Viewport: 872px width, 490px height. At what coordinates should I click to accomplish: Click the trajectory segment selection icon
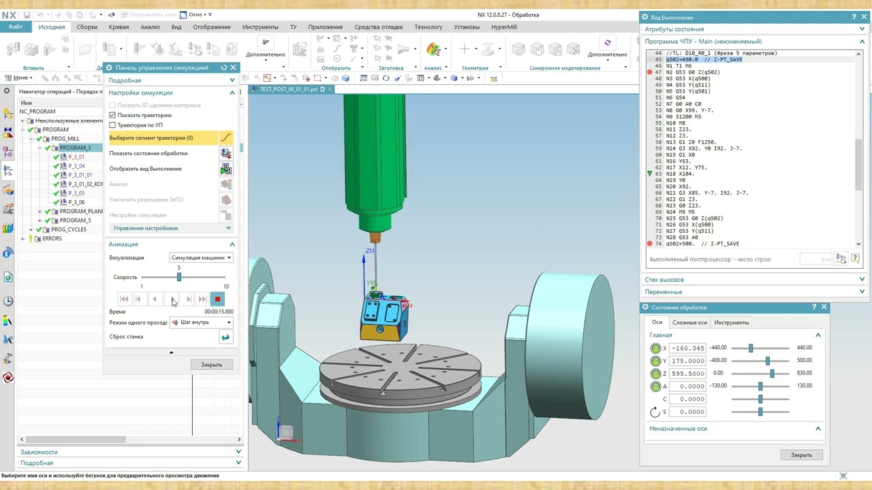(225, 137)
